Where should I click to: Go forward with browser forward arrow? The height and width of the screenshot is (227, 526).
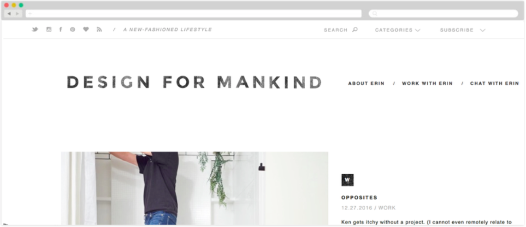(x=18, y=14)
